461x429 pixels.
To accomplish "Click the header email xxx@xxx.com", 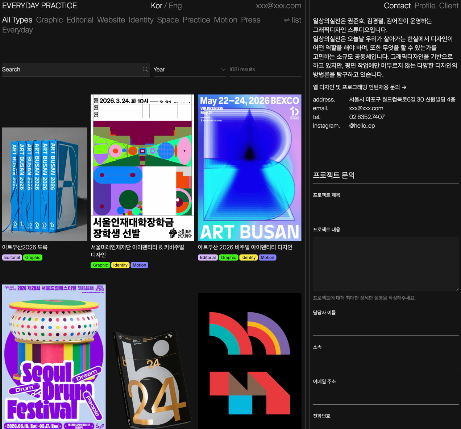I will 279,6.
